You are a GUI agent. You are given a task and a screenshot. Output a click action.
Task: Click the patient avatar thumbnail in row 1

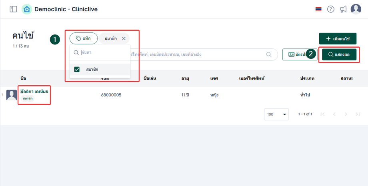pos(11,95)
